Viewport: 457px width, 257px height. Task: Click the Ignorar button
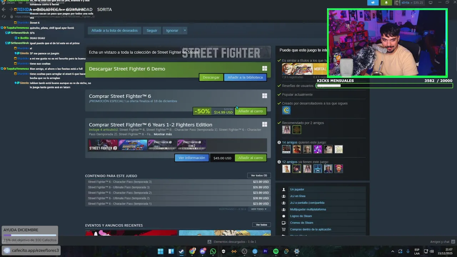172,30
